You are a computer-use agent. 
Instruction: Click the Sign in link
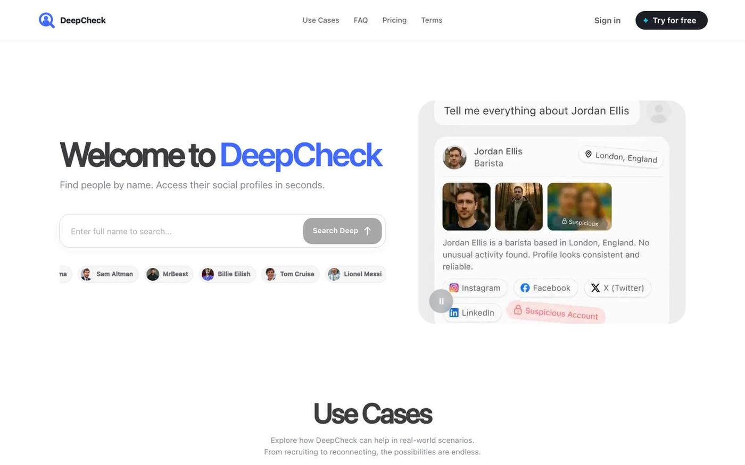(607, 20)
